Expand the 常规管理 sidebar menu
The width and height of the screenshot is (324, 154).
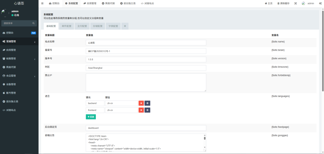19,42
